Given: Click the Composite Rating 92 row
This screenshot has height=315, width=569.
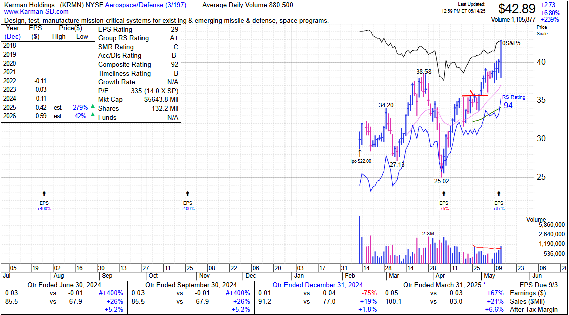Looking at the screenshot, I should pos(138,65).
